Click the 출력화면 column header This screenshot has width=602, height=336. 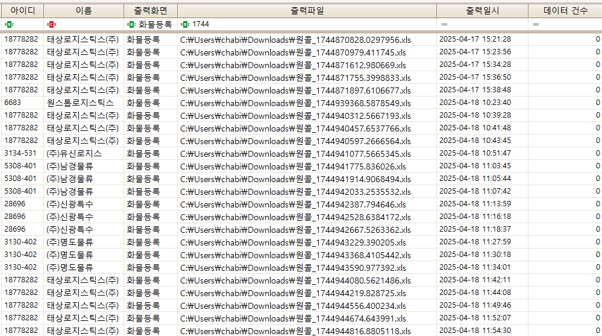point(151,10)
